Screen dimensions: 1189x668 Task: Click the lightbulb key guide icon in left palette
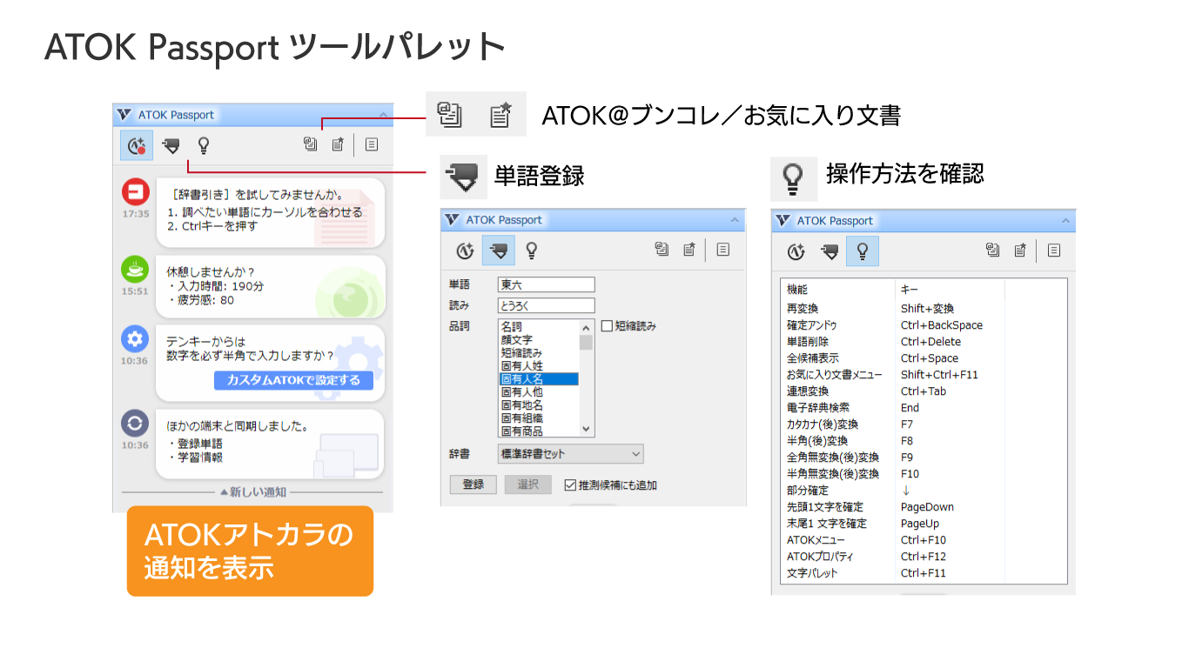coord(204,145)
